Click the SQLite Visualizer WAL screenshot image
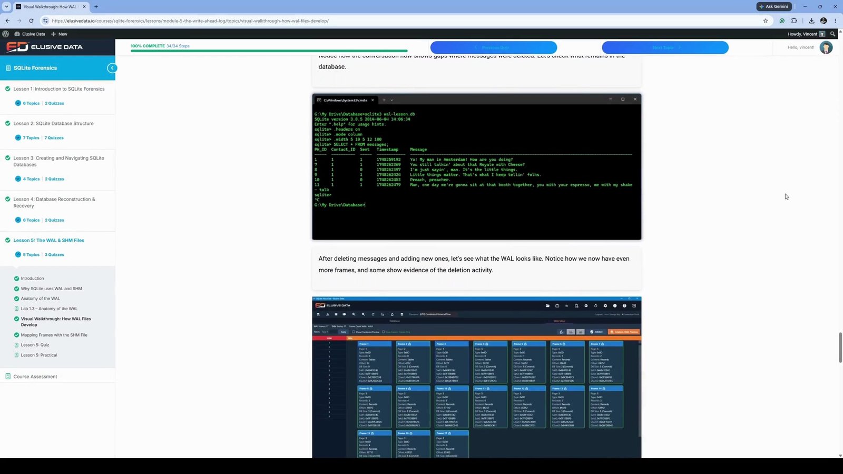This screenshot has width=843, height=474. (477, 378)
